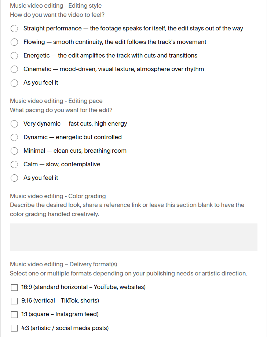The image size is (267, 337).
Task: Select Energetic editing style
Action: [x=14, y=56]
